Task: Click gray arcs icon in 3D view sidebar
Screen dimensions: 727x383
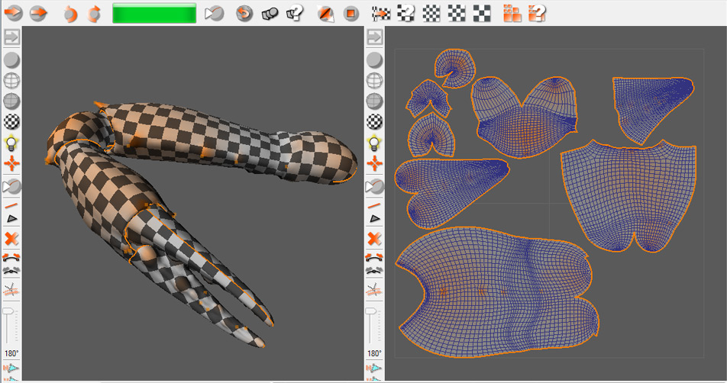Action: point(11,270)
